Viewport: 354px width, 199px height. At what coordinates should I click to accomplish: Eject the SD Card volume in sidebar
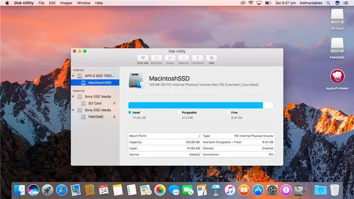pyautogui.click(x=114, y=103)
